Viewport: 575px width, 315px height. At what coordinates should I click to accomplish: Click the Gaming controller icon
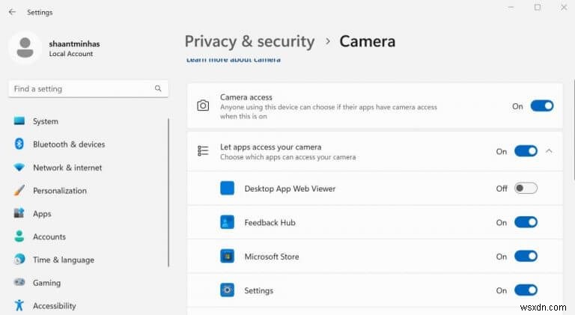[19, 283]
